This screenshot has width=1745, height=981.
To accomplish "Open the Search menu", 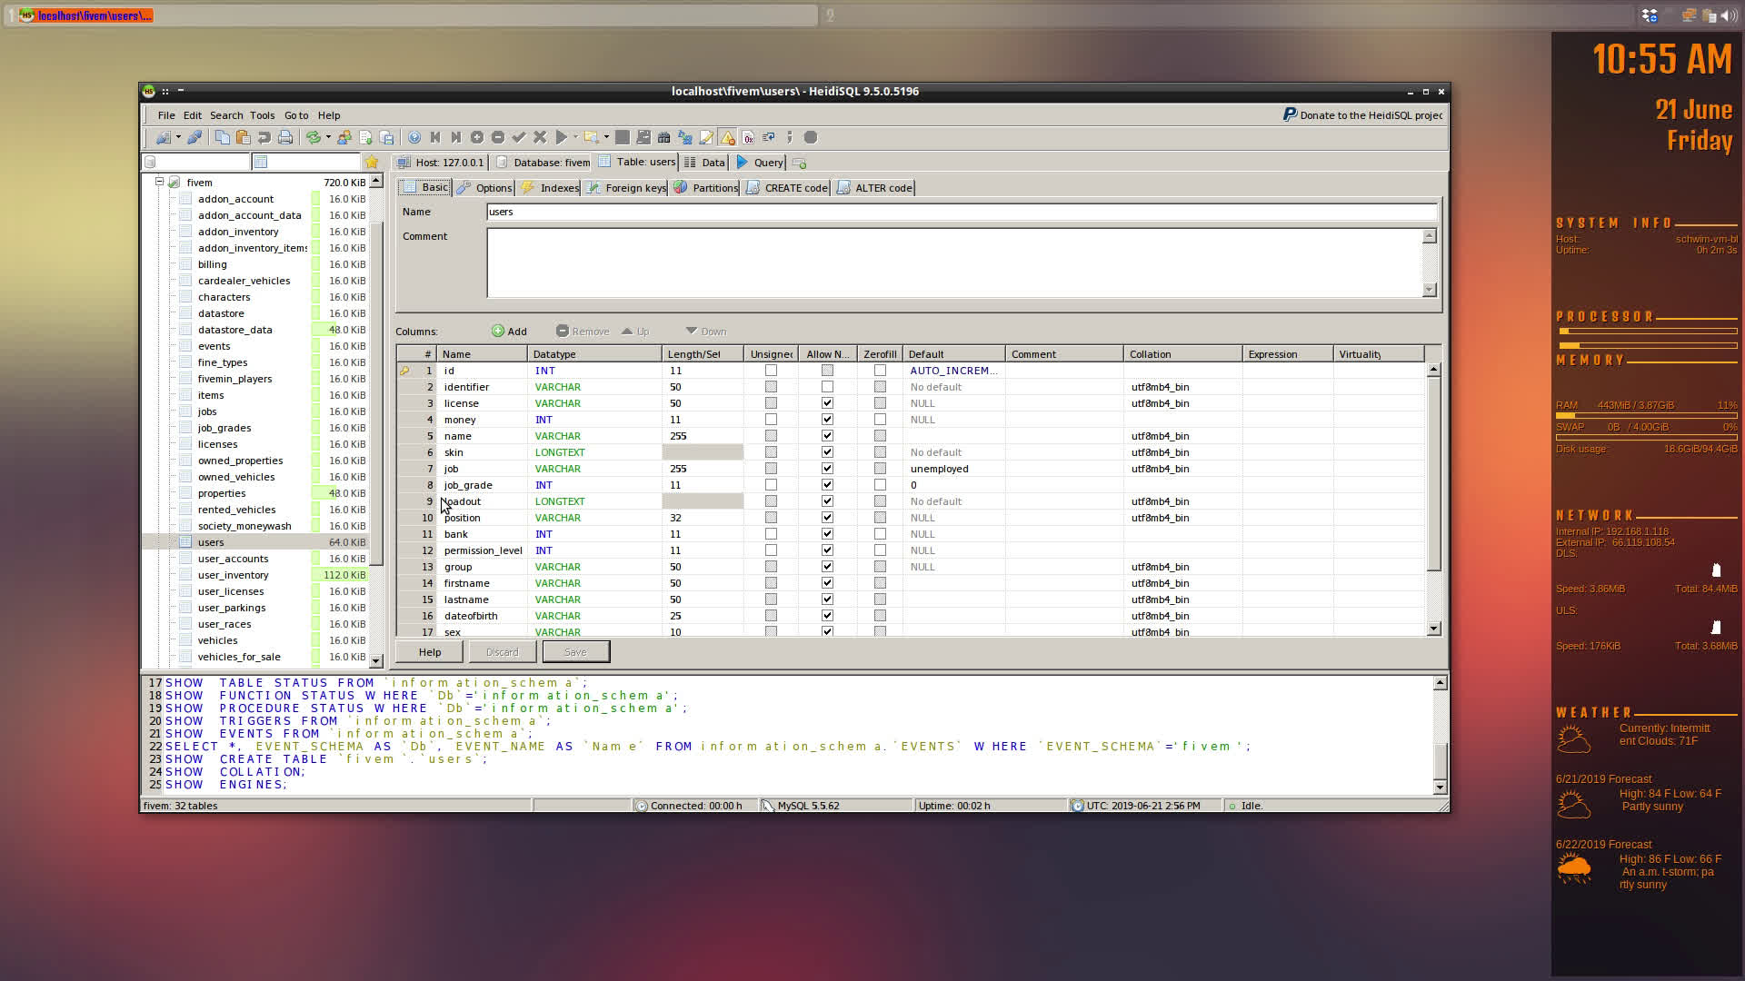I will click(226, 115).
